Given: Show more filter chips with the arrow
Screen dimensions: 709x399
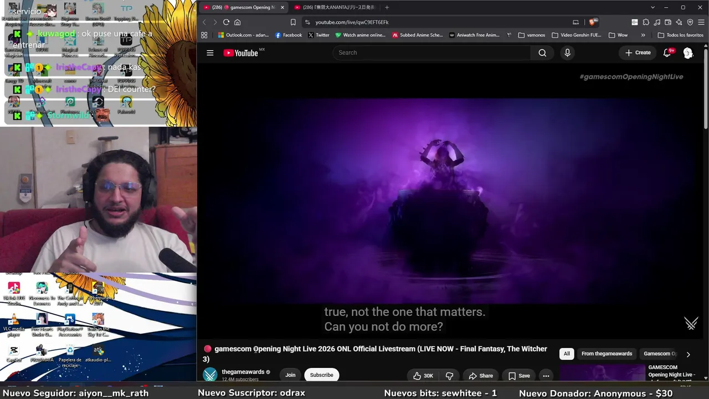Looking at the screenshot, I should (x=688, y=354).
